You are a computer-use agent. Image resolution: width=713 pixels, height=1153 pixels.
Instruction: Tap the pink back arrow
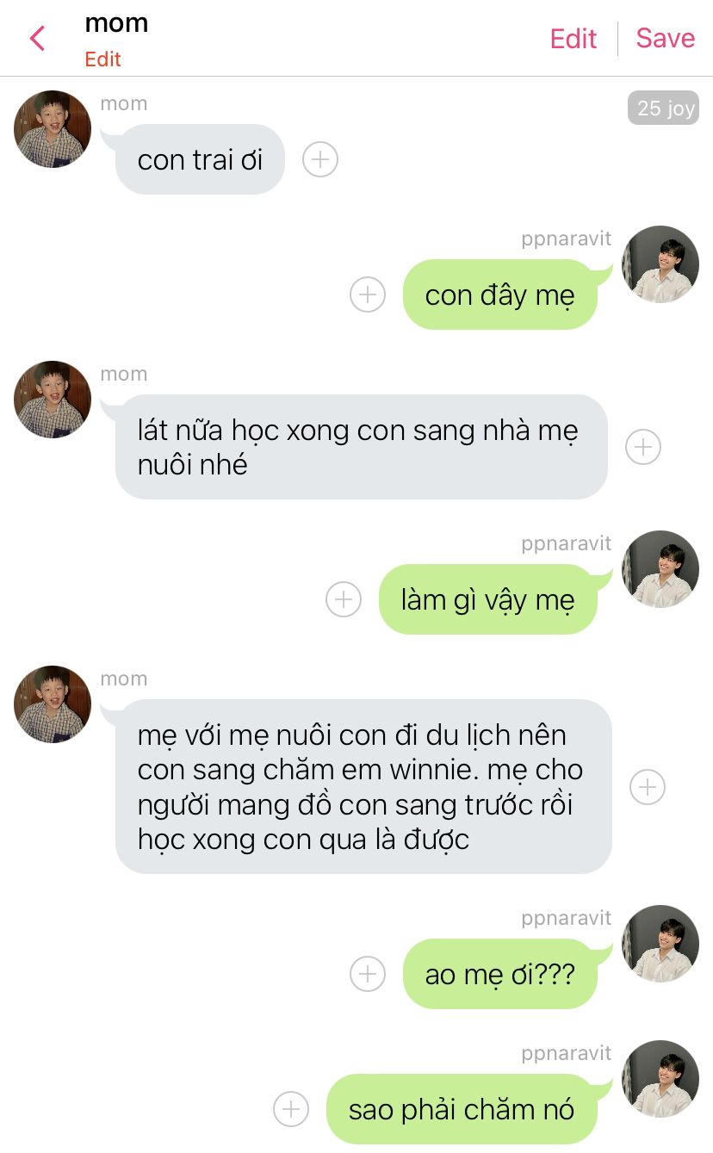(37, 38)
